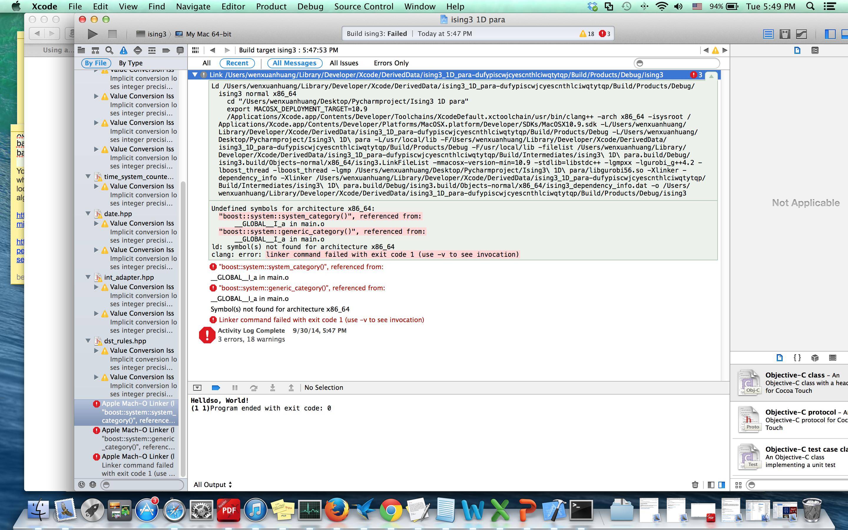The width and height of the screenshot is (848, 530).
Task: Click the 3 errors indicator
Action: [605, 34]
